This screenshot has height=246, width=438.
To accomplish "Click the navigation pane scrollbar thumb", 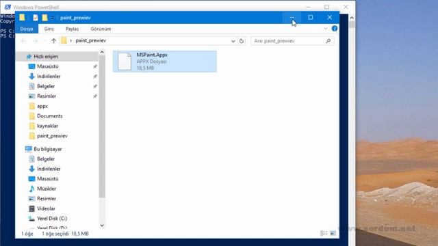I will [x=102, y=126].
